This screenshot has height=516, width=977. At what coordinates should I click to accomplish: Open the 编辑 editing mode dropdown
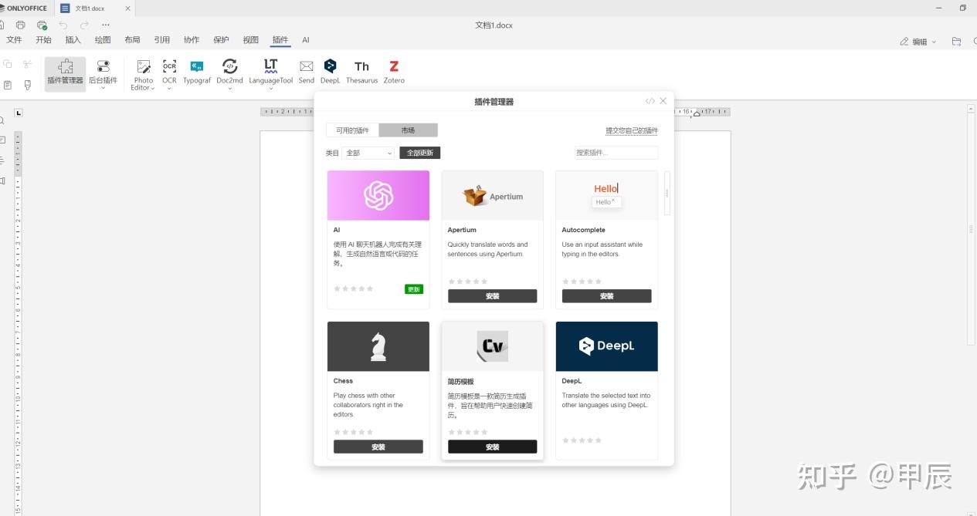[x=918, y=42]
